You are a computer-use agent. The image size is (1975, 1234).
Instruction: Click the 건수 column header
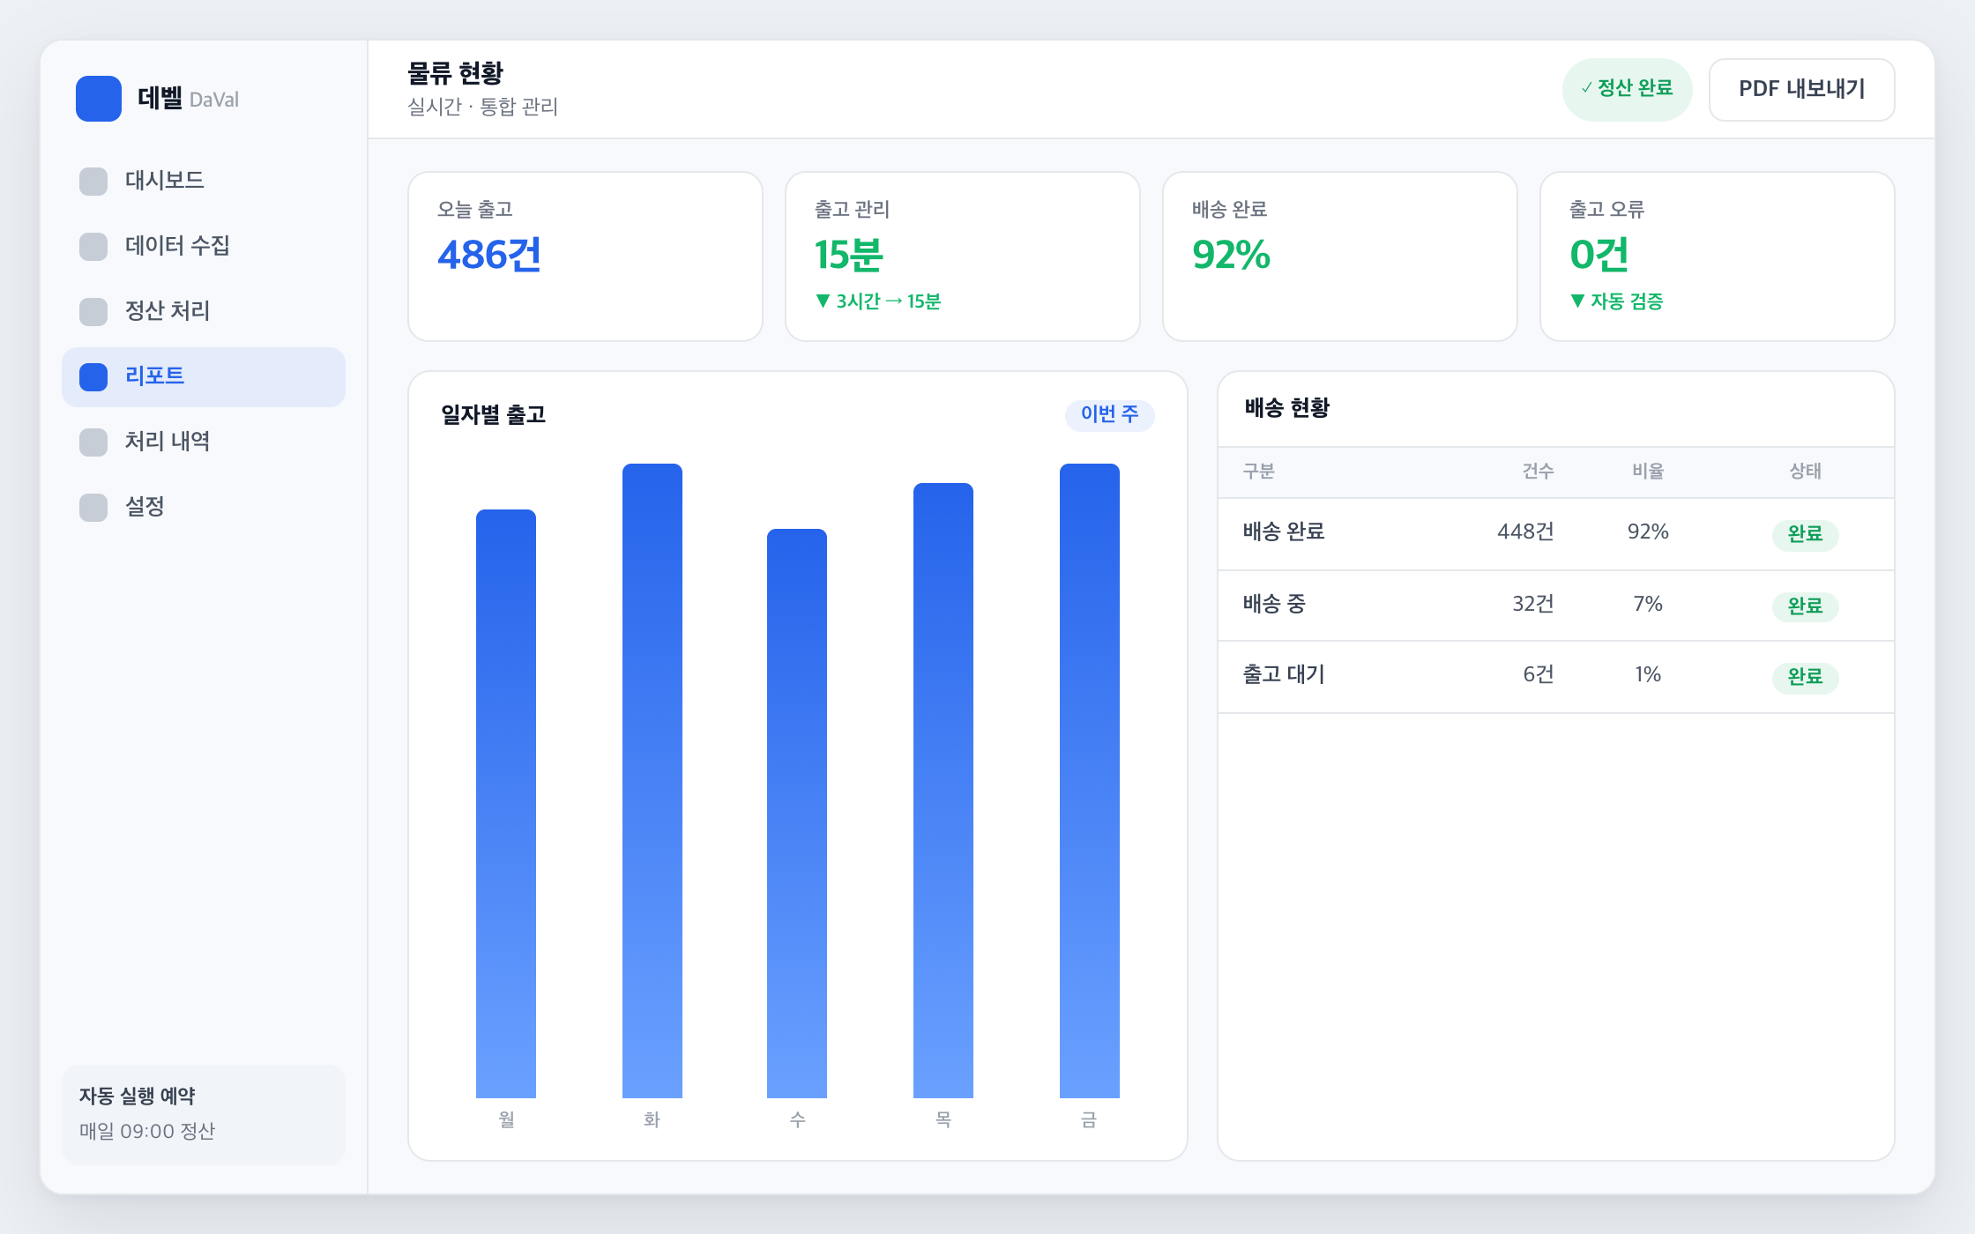pyautogui.click(x=1538, y=472)
